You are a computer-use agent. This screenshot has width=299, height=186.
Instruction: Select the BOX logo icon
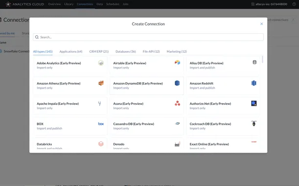(101, 124)
